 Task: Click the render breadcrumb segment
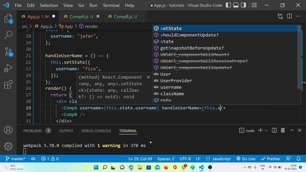(x=88, y=26)
